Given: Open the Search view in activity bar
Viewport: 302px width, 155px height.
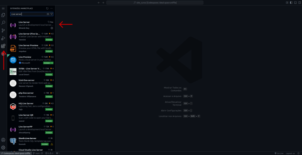Looking at the screenshot, I should click(3, 23).
